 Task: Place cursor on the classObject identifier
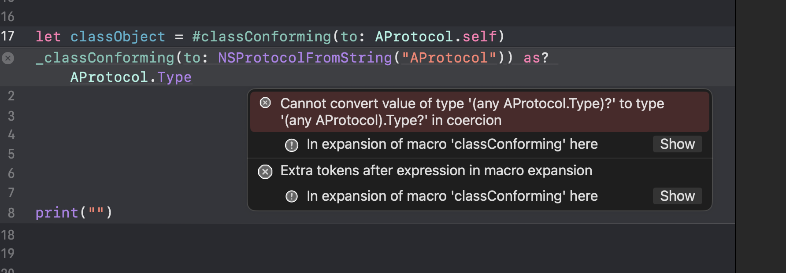[x=118, y=37]
